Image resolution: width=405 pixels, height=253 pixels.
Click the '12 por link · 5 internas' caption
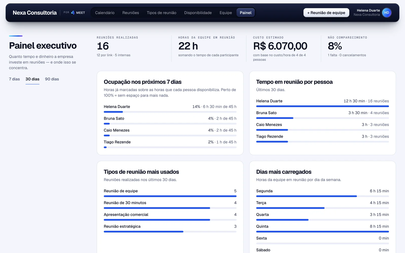pyautogui.click(x=113, y=55)
